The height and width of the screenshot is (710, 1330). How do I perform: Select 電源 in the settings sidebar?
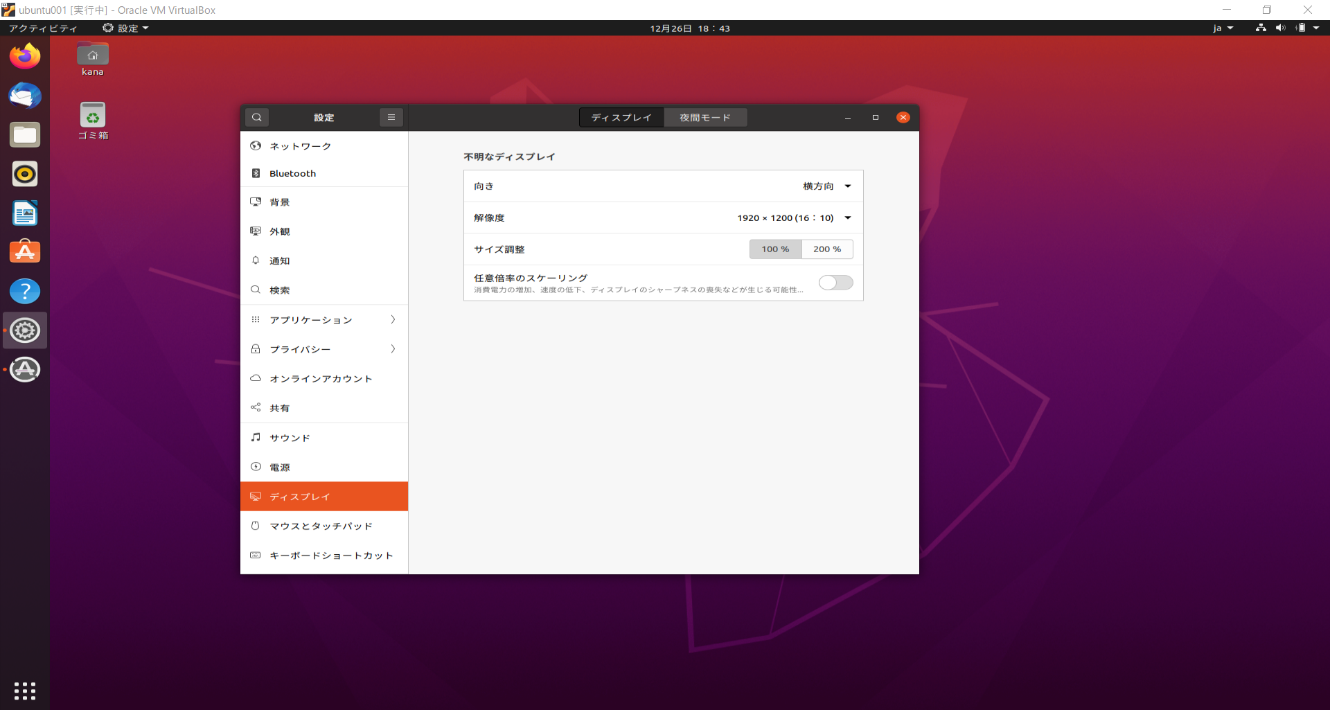pyautogui.click(x=324, y=468)
